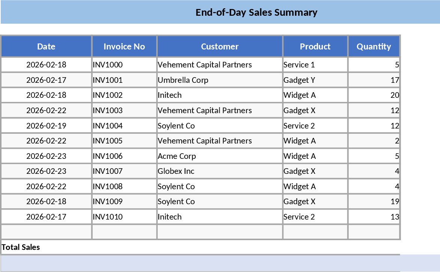The height and width of the screenshot is (272, 440).
Task: Select the date cell for INV1010
Action: (46, 217)
